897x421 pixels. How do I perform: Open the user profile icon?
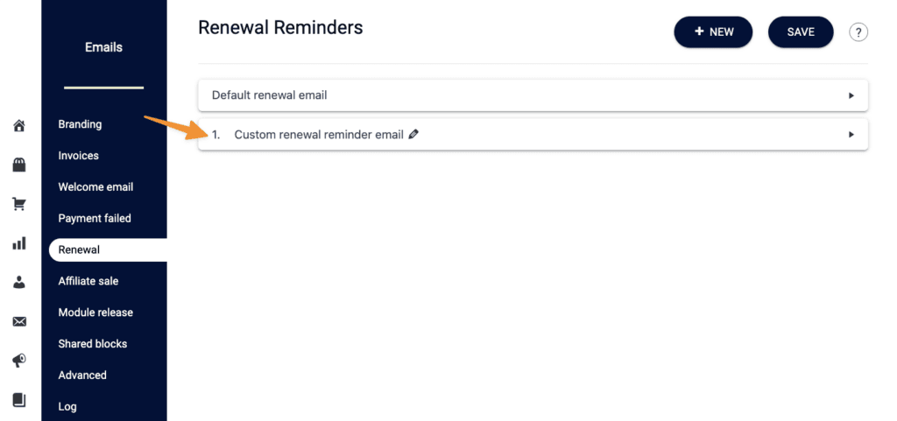pyautogui.click(x=19, y=282)
